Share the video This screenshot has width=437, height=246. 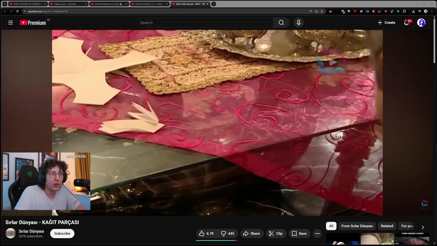point(251,233)
